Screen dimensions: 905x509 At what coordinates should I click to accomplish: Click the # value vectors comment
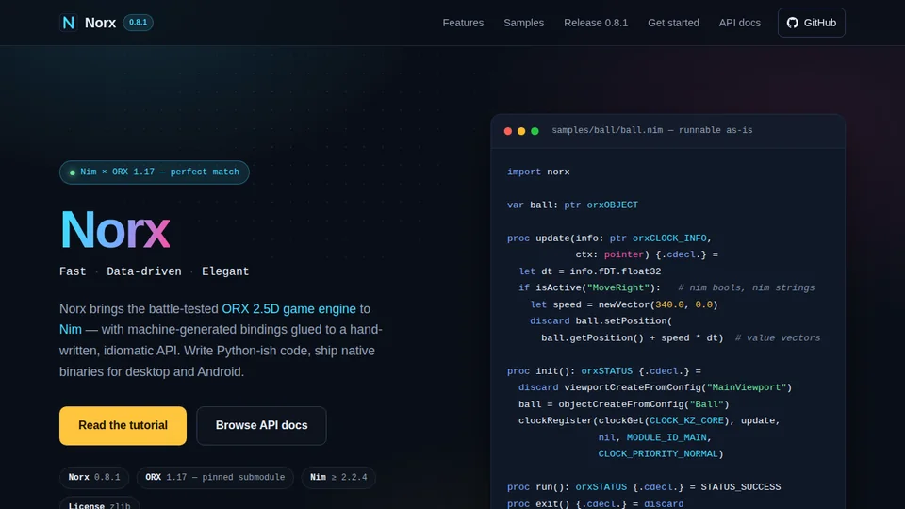[777, 338]
